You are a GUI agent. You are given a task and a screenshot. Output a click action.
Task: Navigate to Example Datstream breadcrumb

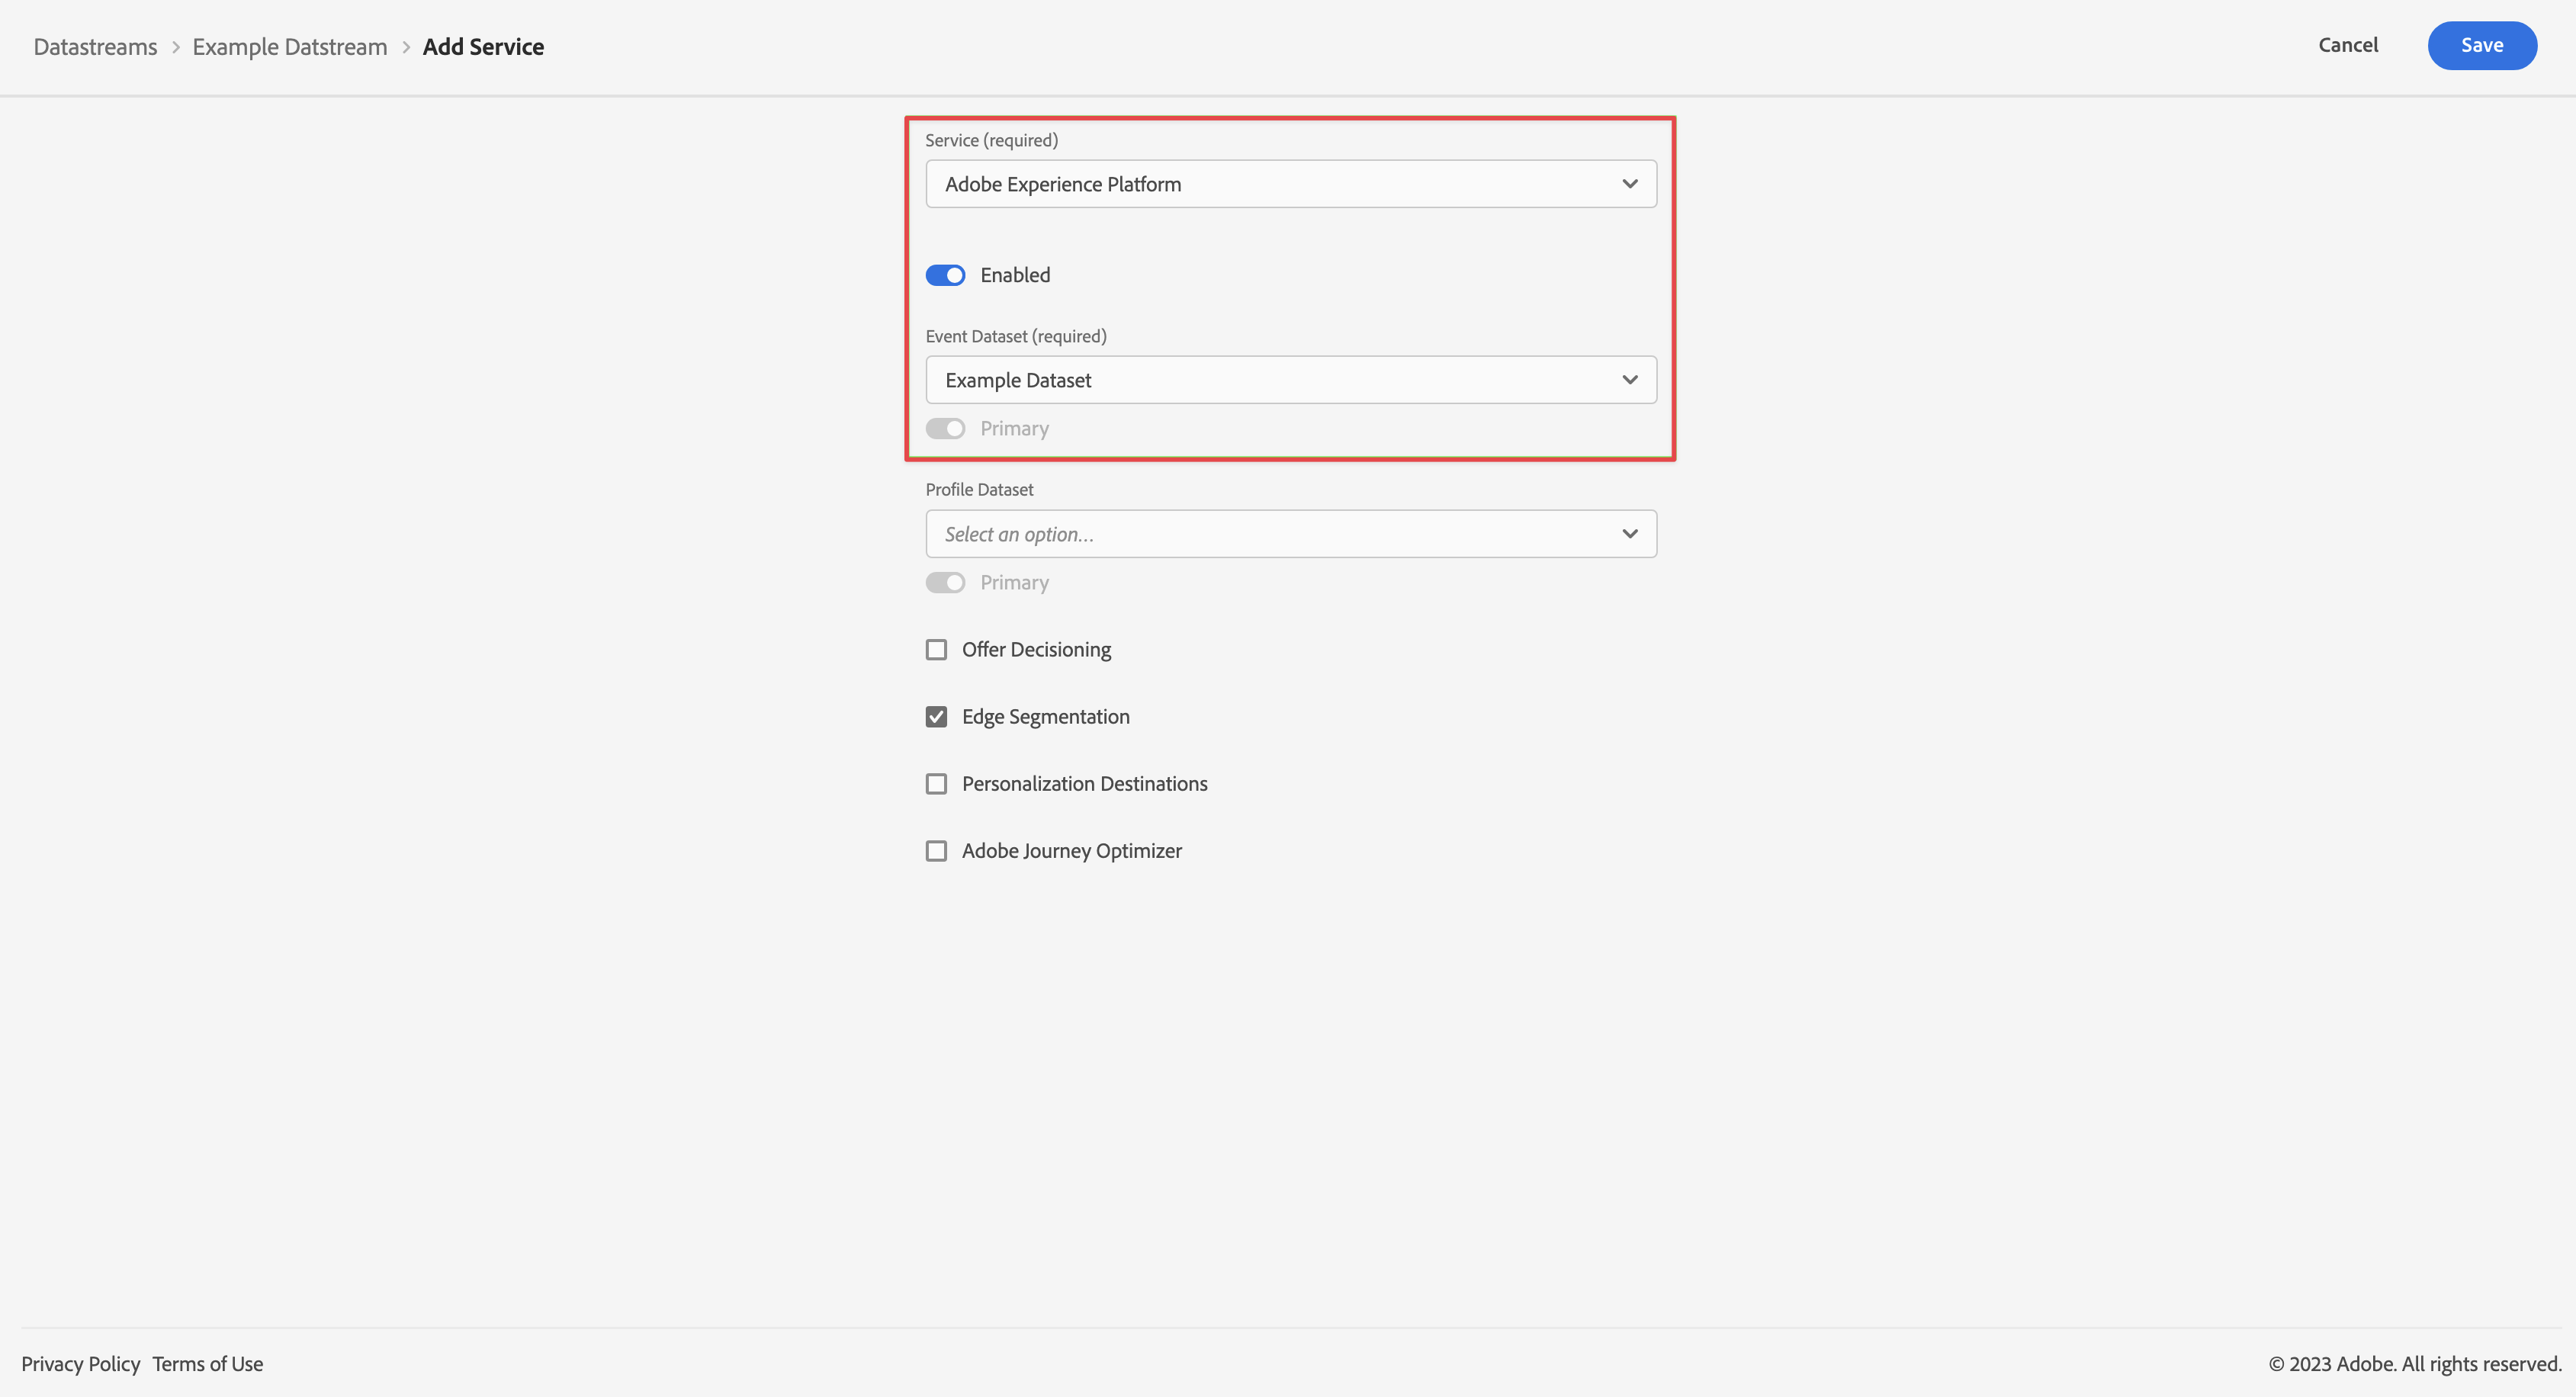point(290,47)
